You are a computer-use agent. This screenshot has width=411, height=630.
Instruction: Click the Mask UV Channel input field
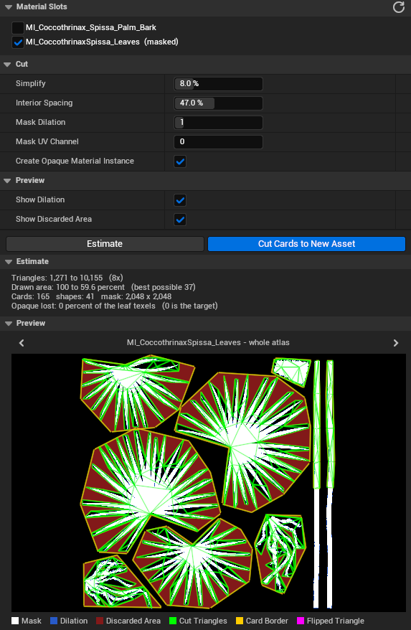(218, 141)
